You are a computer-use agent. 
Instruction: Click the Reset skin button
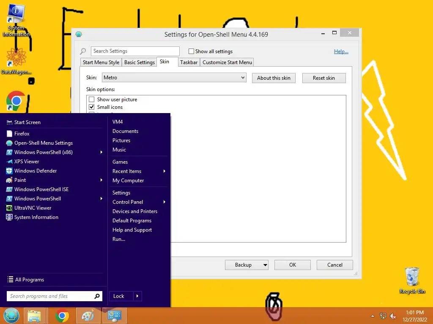click(x=324, y=78)
